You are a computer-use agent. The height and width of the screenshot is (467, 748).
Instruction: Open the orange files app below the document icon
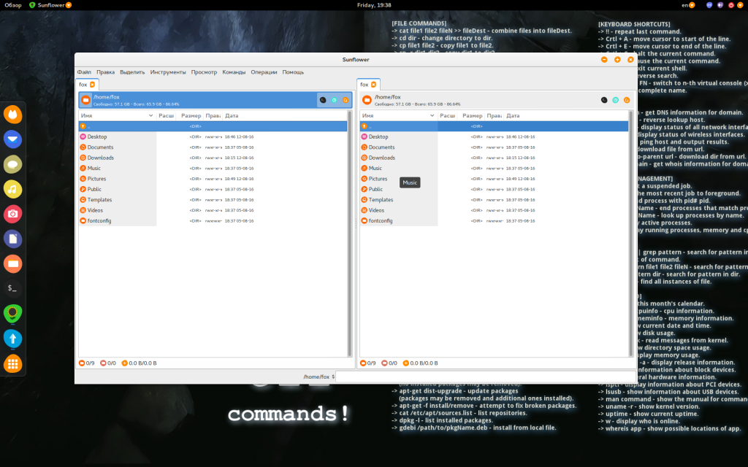pyautogui.click(x=13, y=263)
